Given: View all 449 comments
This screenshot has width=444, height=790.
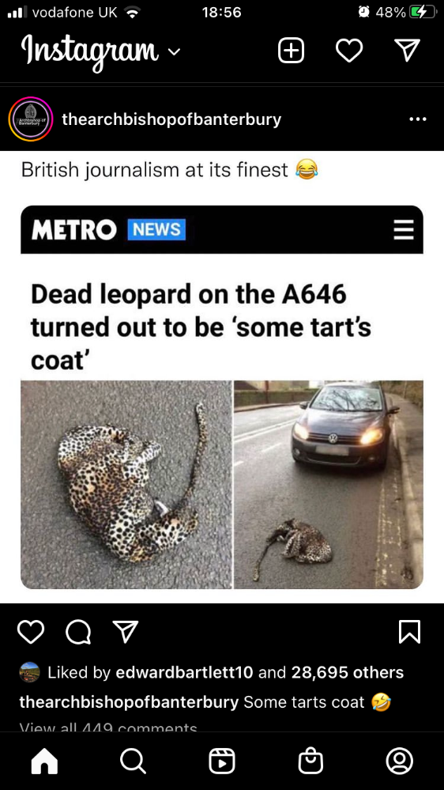Looking at the screenshot, I should [108, 728].
